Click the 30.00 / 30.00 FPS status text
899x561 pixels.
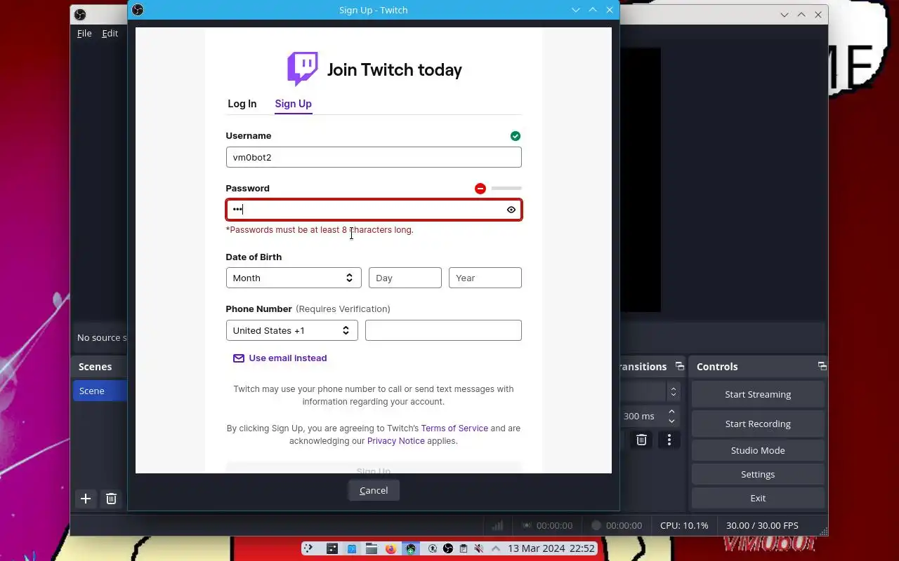(x=762, y=525)
